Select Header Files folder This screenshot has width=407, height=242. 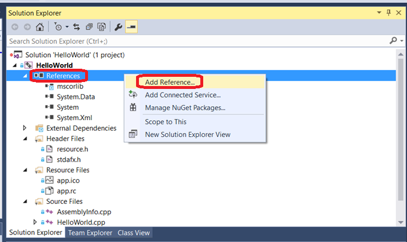click(65, 139)
